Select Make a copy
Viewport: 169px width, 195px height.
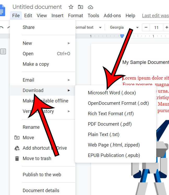(43, 64)
